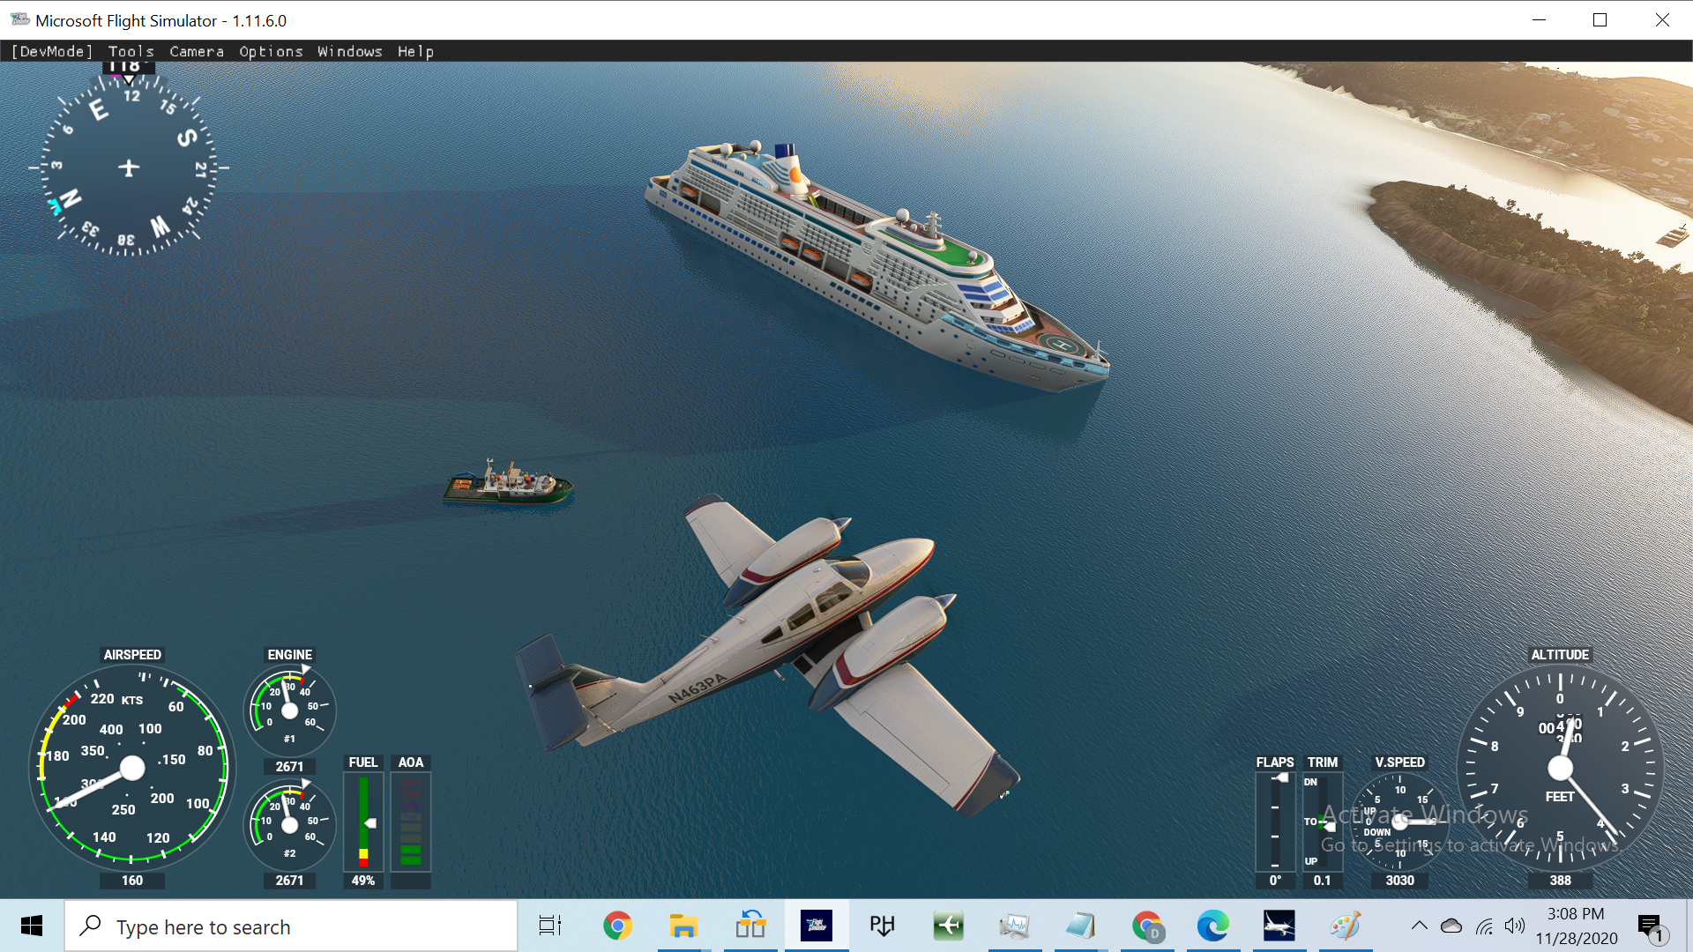Click the vertical speed gauge
Screen dimensions: 1693x952
coord(1399,822)
